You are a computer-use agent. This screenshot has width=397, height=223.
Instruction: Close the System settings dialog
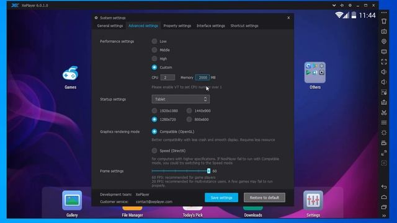click(288, 18)
